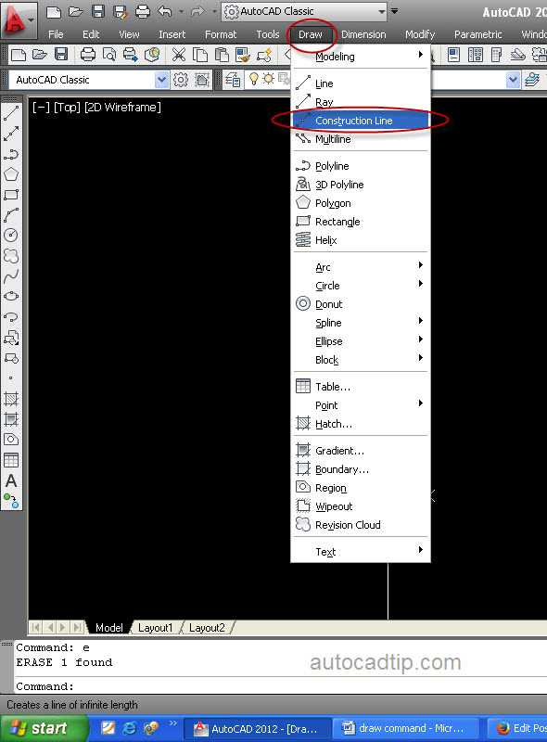Click the Cut scissors icon
The height and width of the screenshot is (742, 547).
point(178,55)
